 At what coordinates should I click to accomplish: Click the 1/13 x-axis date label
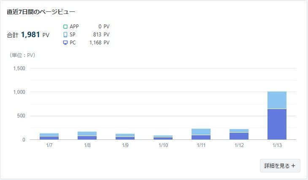277,145
